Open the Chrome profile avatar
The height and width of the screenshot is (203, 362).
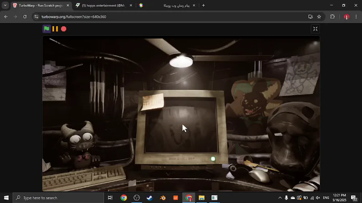tap(347, 16)
